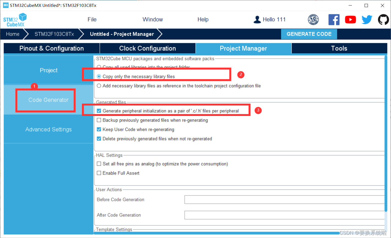
Task: Minimize the STM32CubeMX window
Action: (x=350, y=5)
